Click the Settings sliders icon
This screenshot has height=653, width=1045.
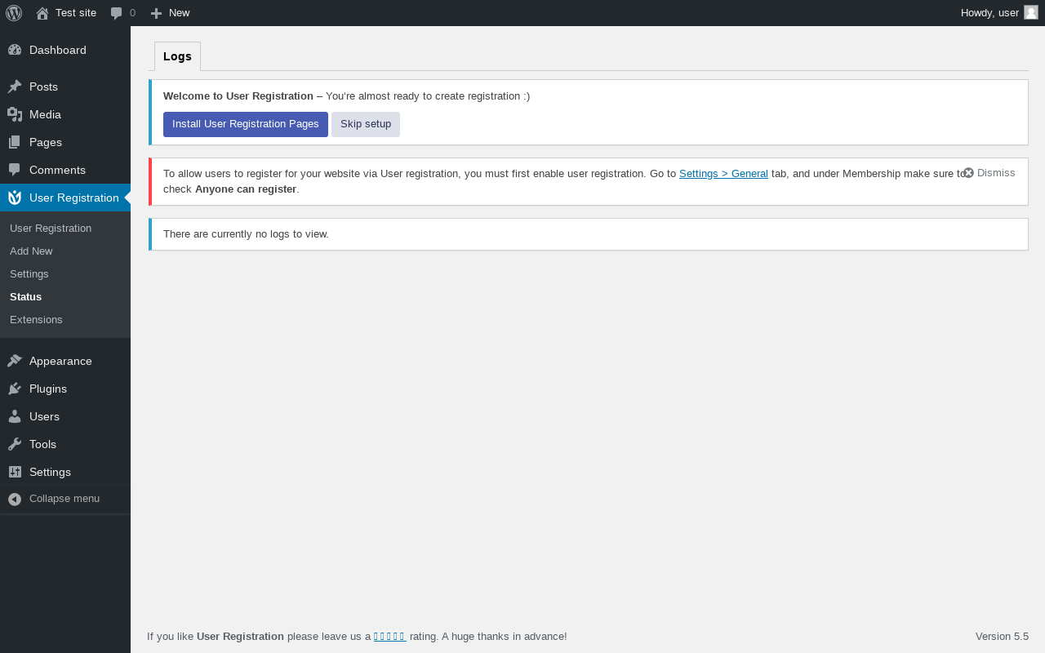tap(15, 472)
